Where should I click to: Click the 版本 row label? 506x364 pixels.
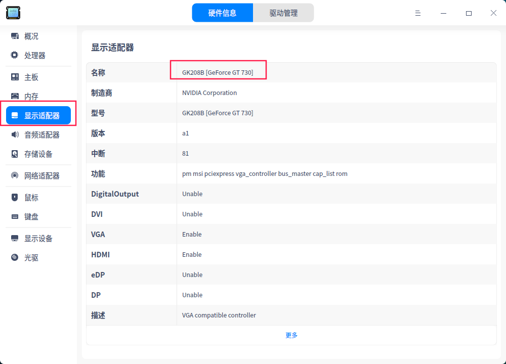98,133
